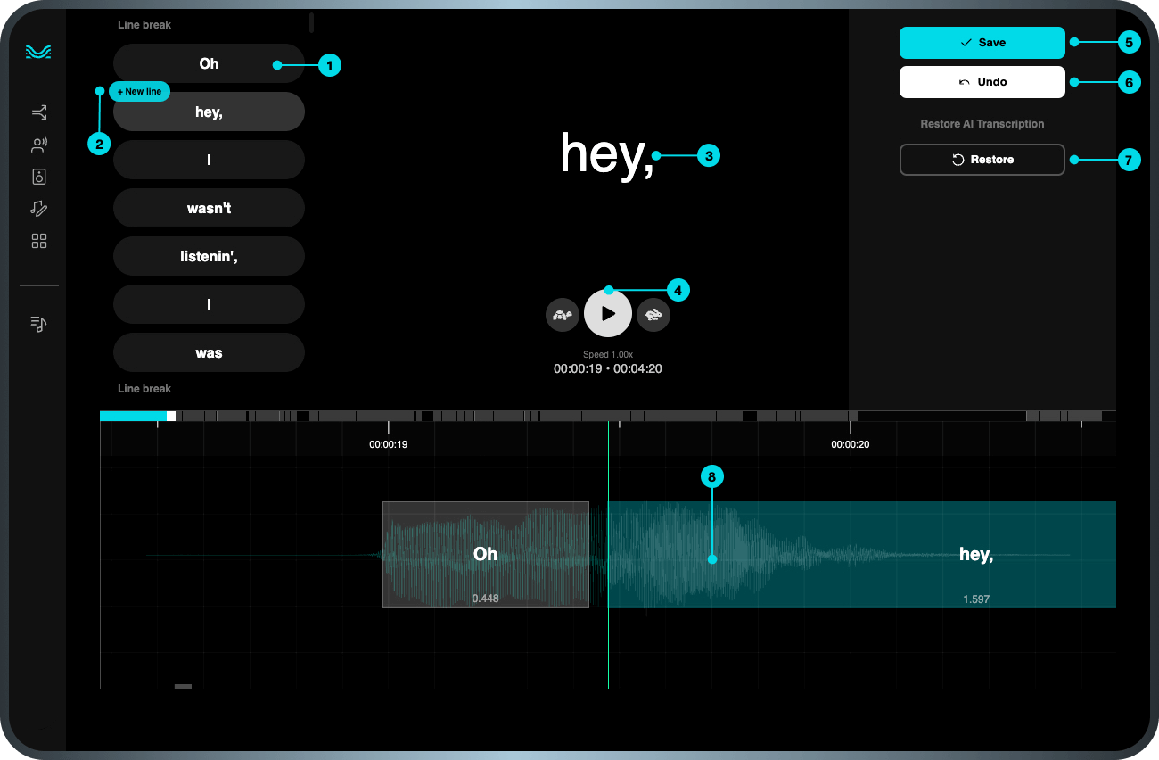The width and height of the screenshot is (1159, 760).
Task: Open the setlist icon at sidebar bottom
Action: [x=38, y=323]
